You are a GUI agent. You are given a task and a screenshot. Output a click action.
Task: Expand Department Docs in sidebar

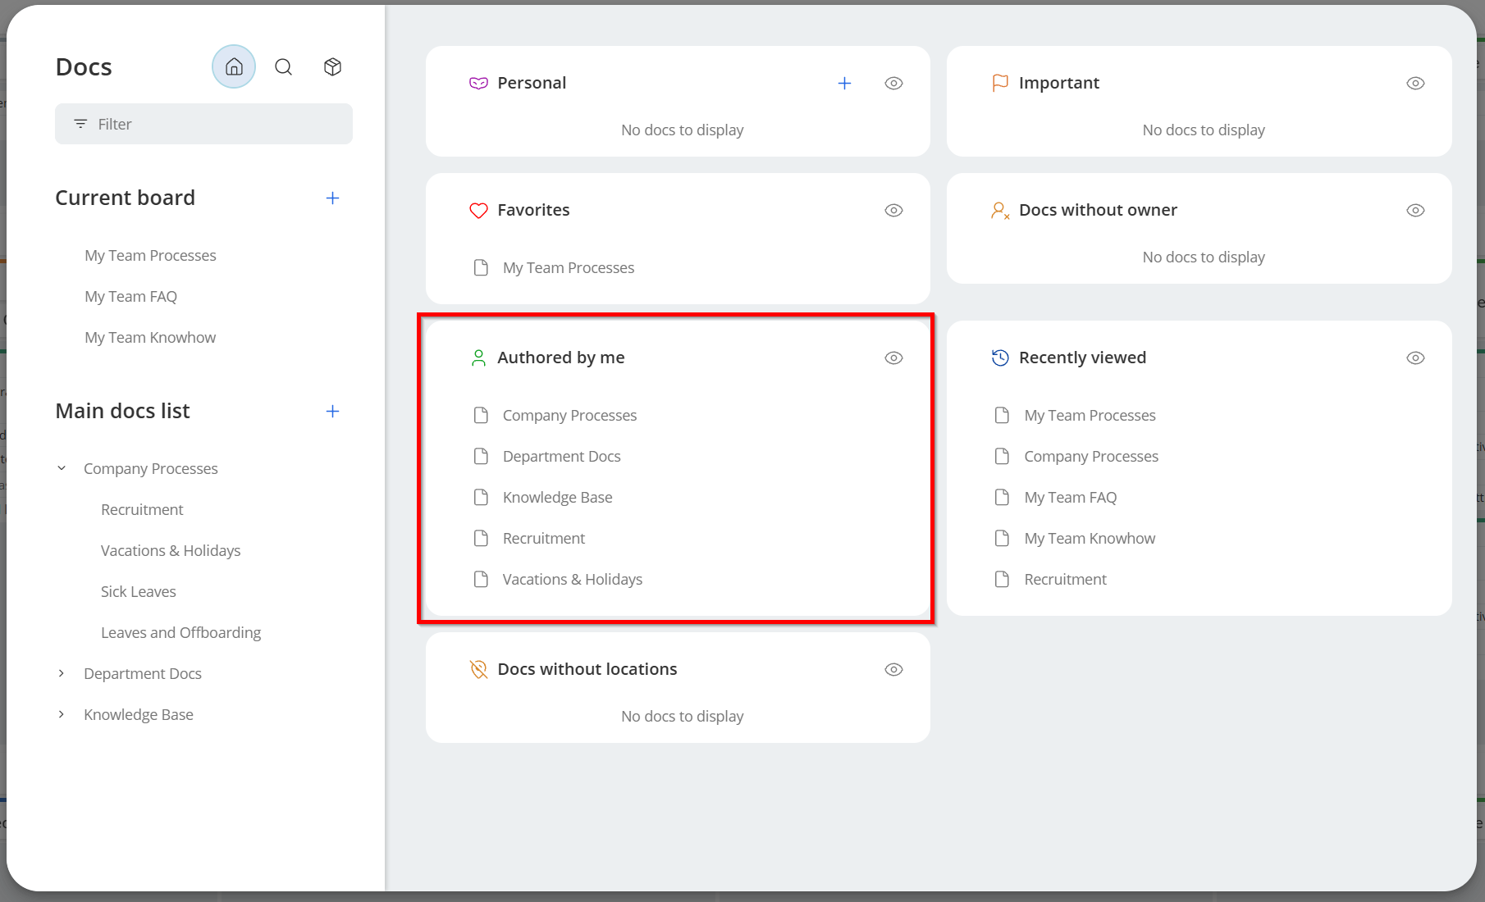pyautogui.click(x=62, y=673)
